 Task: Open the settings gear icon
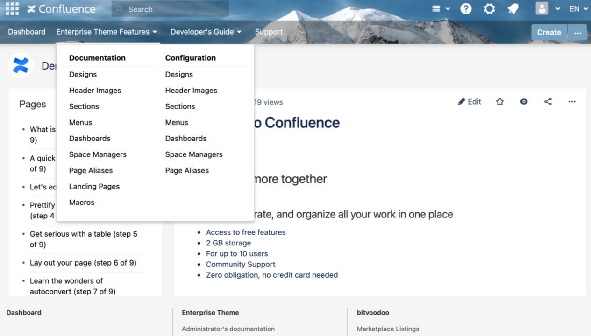[489, 9]
